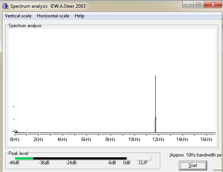Screen dimensions: 223x172
Task: Click the low-frequency noise bump near 0kHz
Action: click(17, 131)
